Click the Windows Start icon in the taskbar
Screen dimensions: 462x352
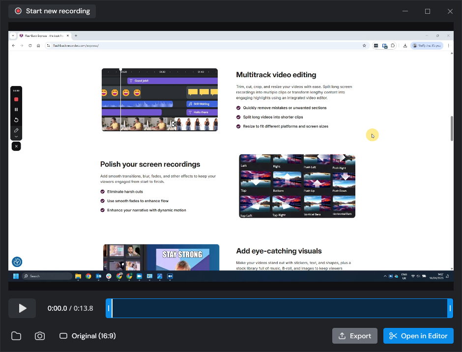coord(15,276)
